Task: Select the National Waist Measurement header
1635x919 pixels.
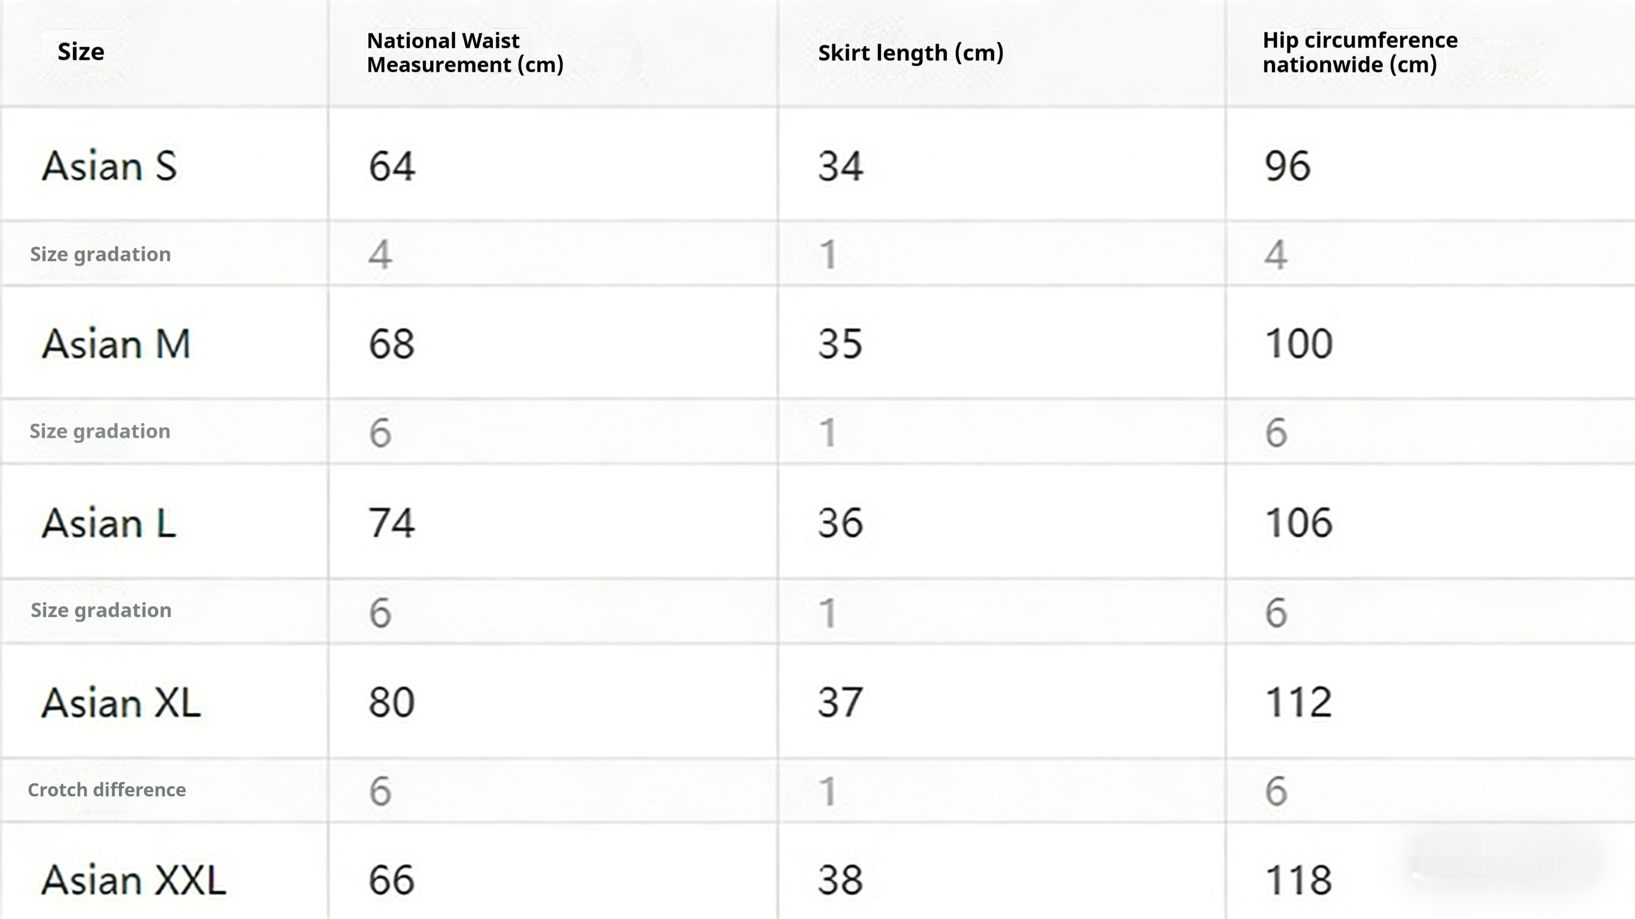Action: pyautogui.click(x=465, y=53)
